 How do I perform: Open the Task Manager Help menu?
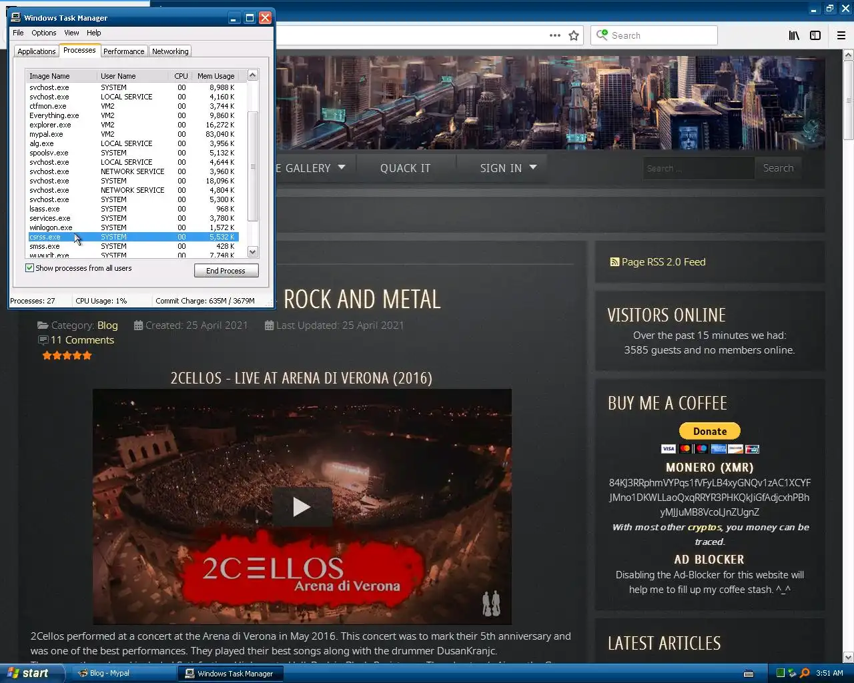tap(94, 33)
